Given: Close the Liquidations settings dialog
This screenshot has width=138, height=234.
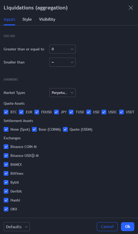Looking at the screenshot, I should click(x=131, y=8).
